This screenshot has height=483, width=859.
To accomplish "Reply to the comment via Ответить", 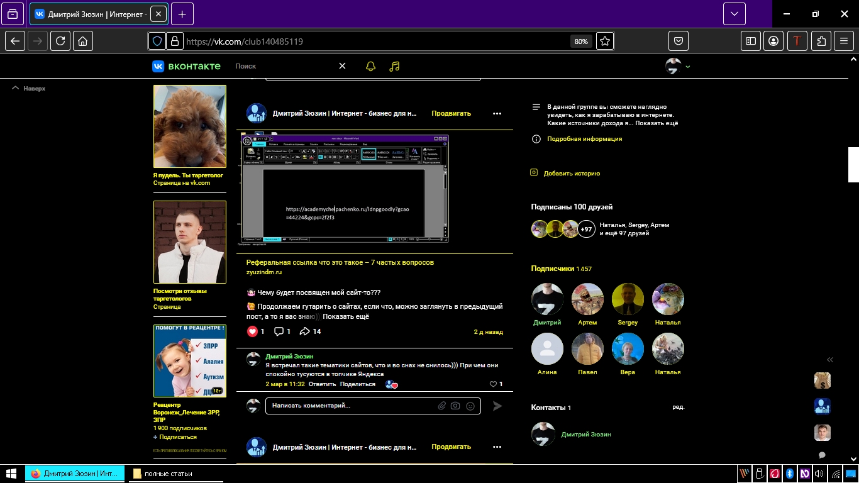I will coord(323,384).
